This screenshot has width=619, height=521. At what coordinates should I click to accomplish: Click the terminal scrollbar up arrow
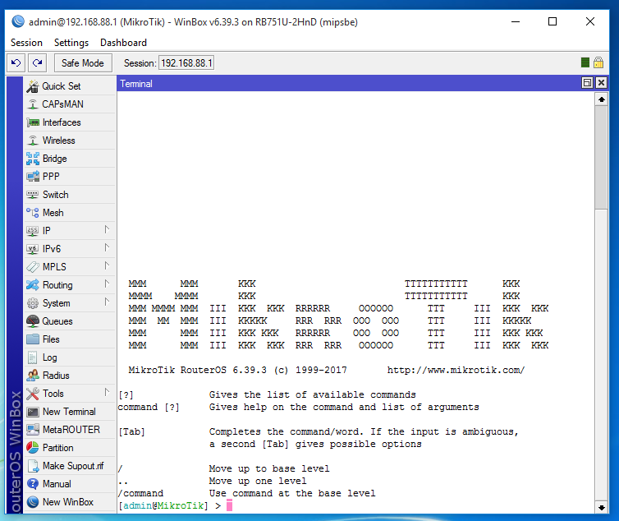coord(601,99)
